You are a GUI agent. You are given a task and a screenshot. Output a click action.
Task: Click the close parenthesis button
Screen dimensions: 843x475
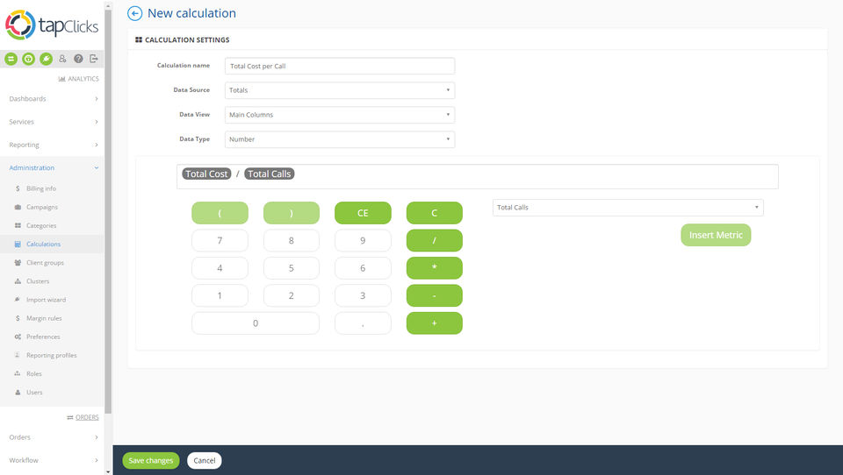(x=292, y=213)
